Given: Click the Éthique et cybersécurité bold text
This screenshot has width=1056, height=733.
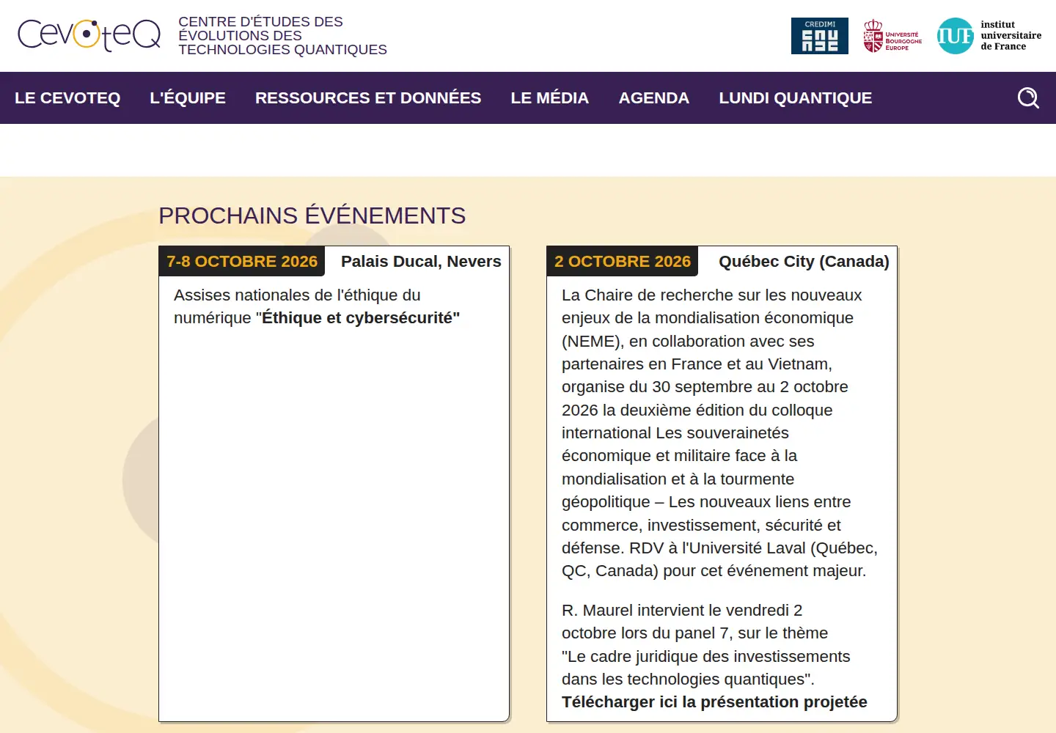Looking at the screenshot, I should click(361, 318).
